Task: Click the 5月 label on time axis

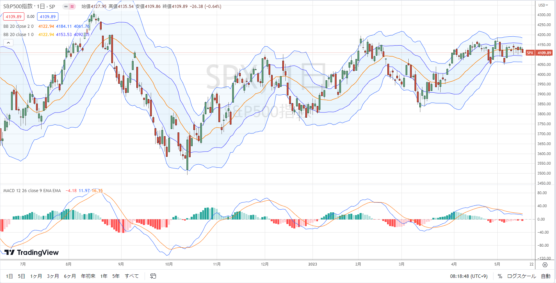Action: click(497, 264)
